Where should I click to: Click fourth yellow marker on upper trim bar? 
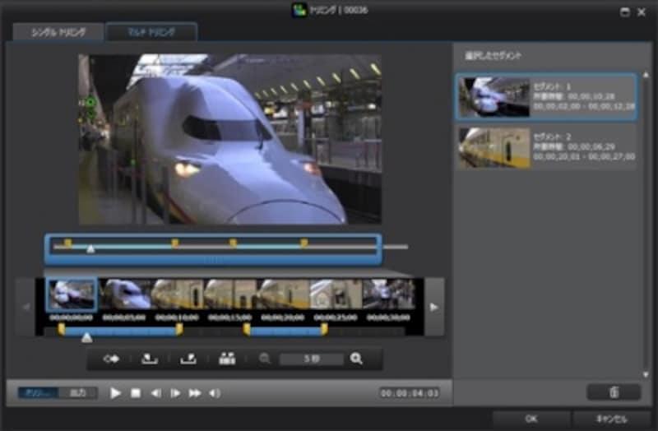point(304,243)
